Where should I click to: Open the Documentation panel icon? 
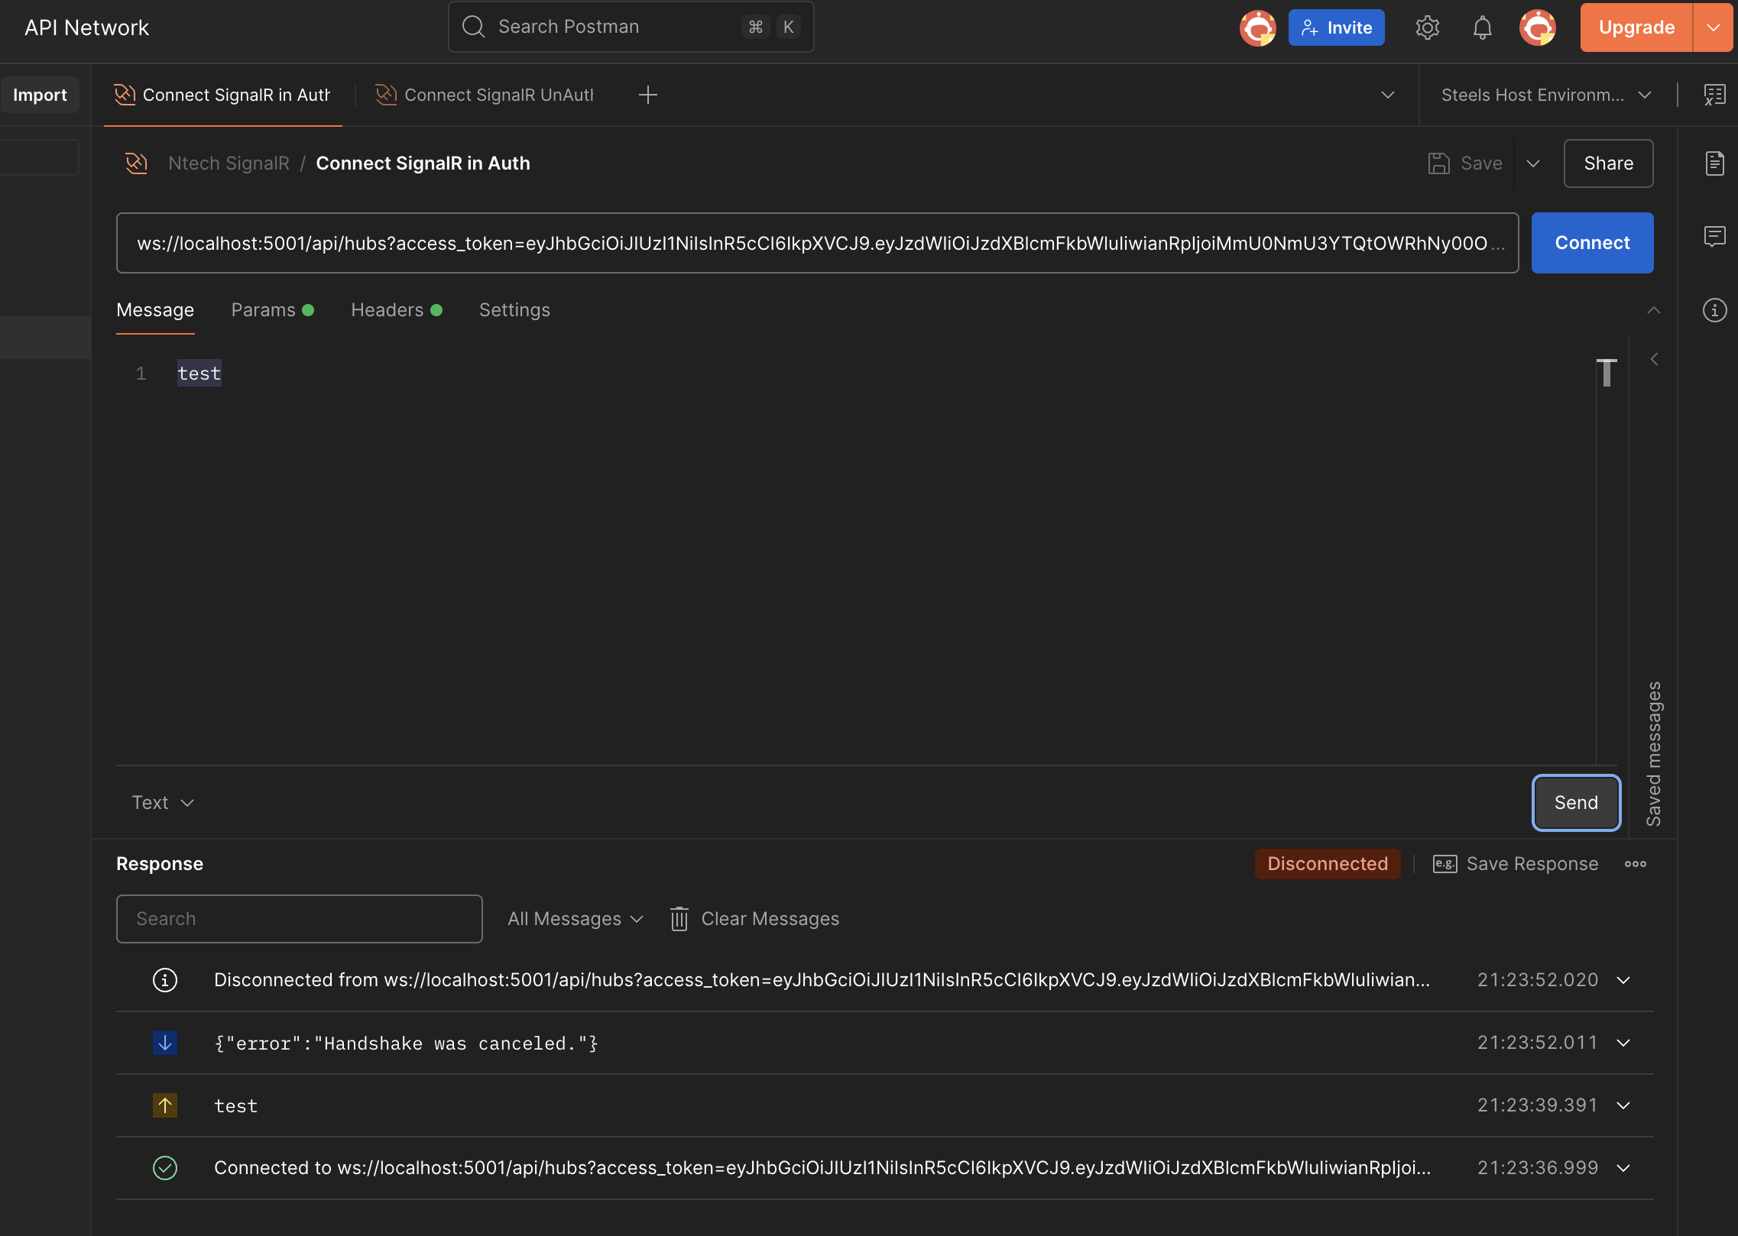1714,163
